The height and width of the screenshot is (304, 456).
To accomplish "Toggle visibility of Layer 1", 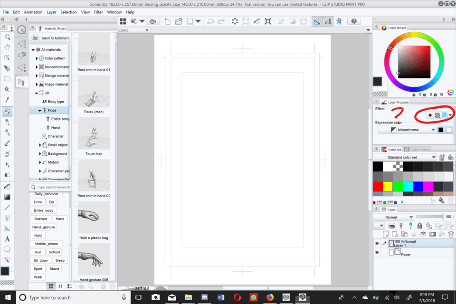I will tap(377, 243).
